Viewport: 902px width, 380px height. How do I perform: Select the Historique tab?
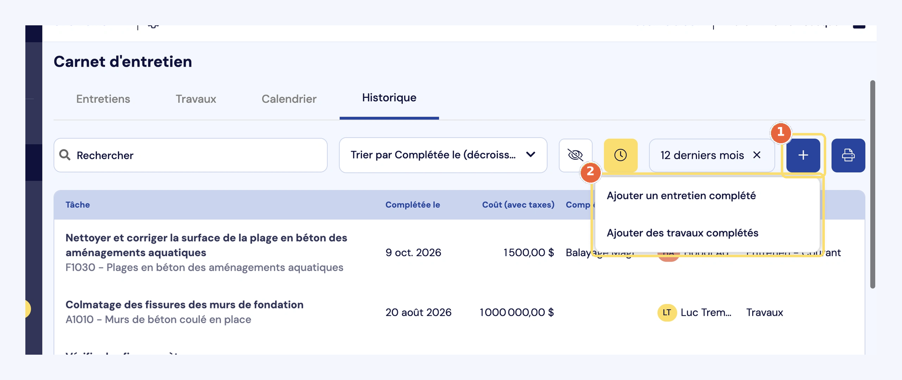[389, 98]
